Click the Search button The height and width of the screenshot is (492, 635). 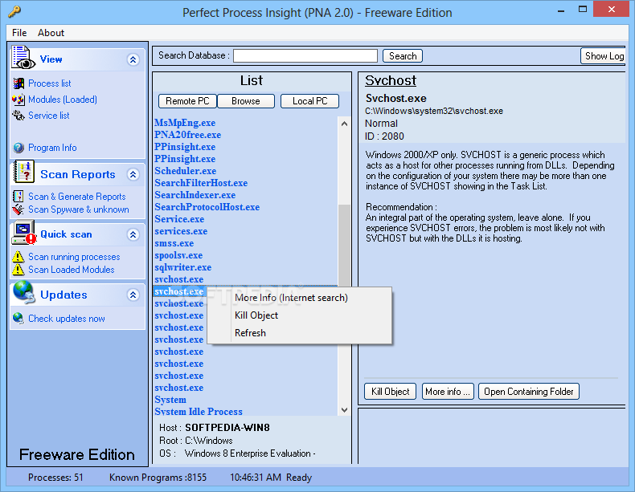(x=403, y=56)
